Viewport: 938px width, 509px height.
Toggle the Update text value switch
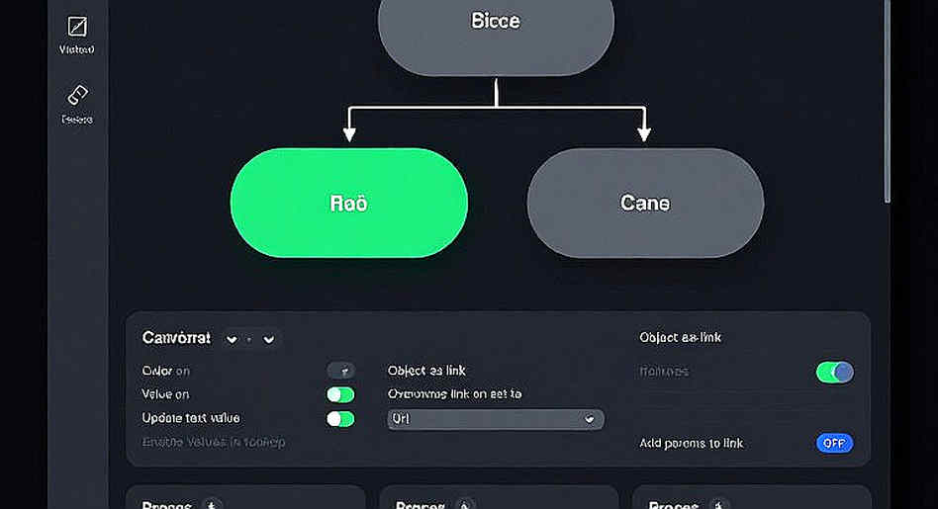(x=340, y=419)
